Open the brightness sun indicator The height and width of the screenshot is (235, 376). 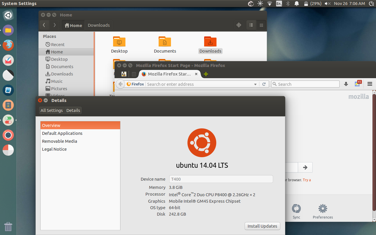coord(260,4)
